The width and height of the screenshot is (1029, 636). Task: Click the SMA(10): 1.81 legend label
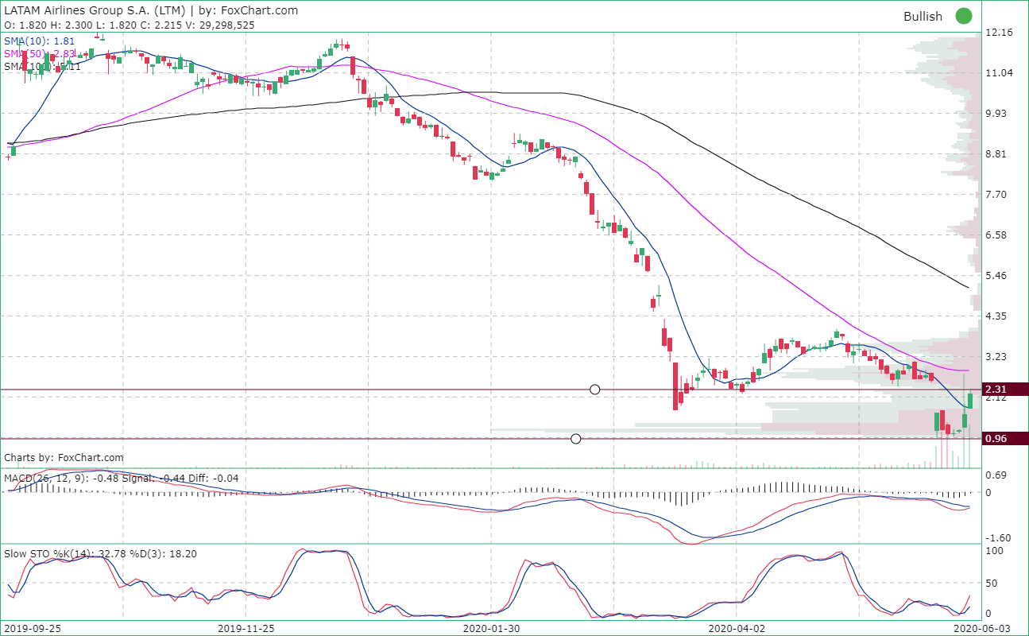tap(40, 41)
